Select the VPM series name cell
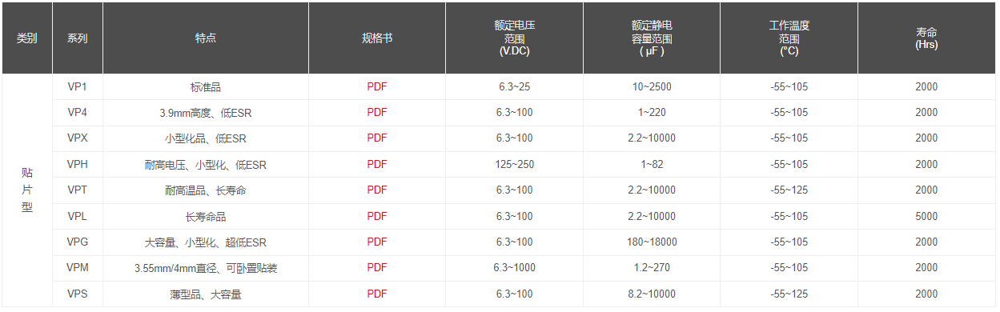The height and width of the screenshot is (312, 1000). click(x=78, y=267)
